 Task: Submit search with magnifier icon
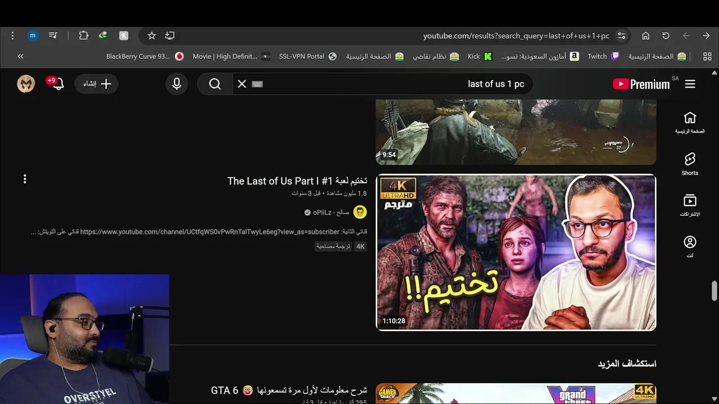pyautogui.click(x=215, y=84)
